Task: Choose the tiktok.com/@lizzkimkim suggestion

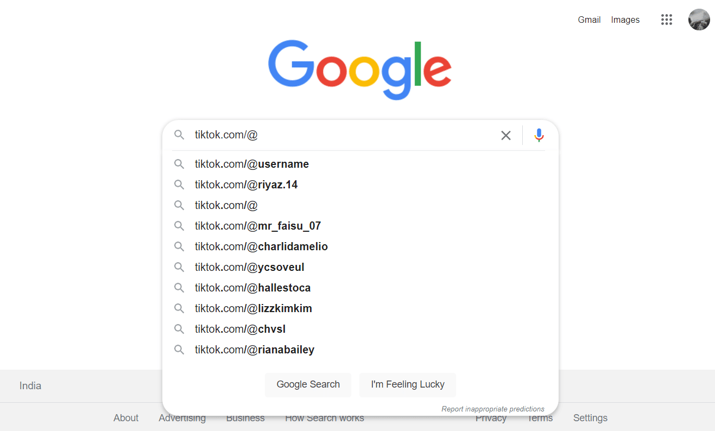Action: 360,308
